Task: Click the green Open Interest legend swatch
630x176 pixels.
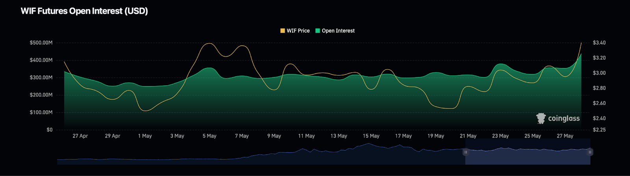Action: [317, 31]
